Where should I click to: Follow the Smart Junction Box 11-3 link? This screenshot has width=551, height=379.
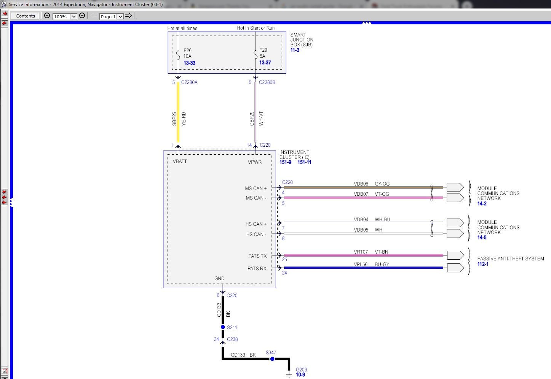click(x=295, y=50)
